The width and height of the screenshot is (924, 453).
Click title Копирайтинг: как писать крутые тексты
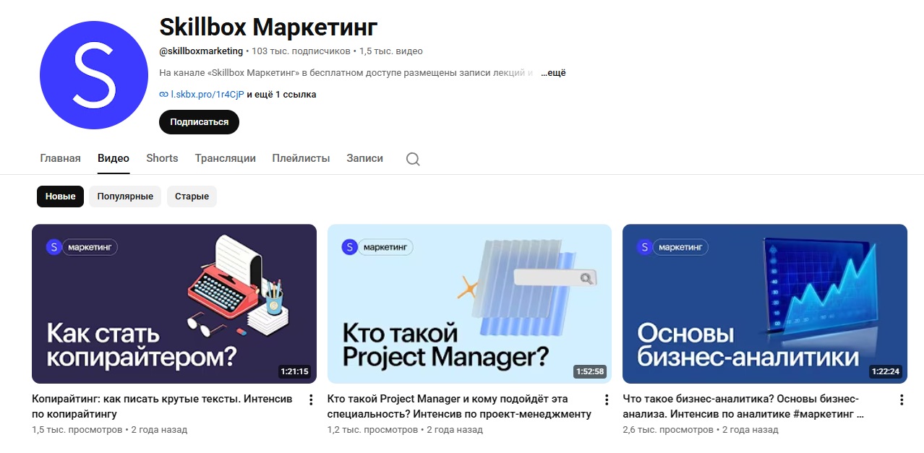(x=163, y=407)
